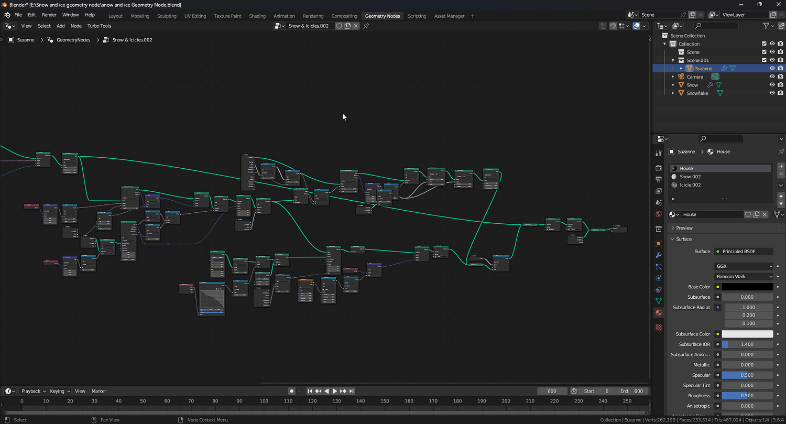Toggle fake user for House material
786x424 pixels.
point(748,214)
